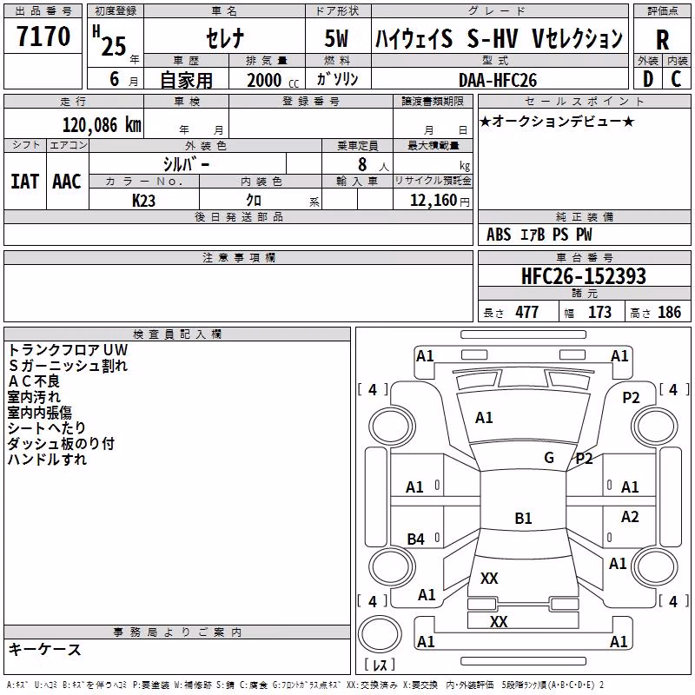
Task: Select the G windshield chip mark
Action: (x=549, y=458)
